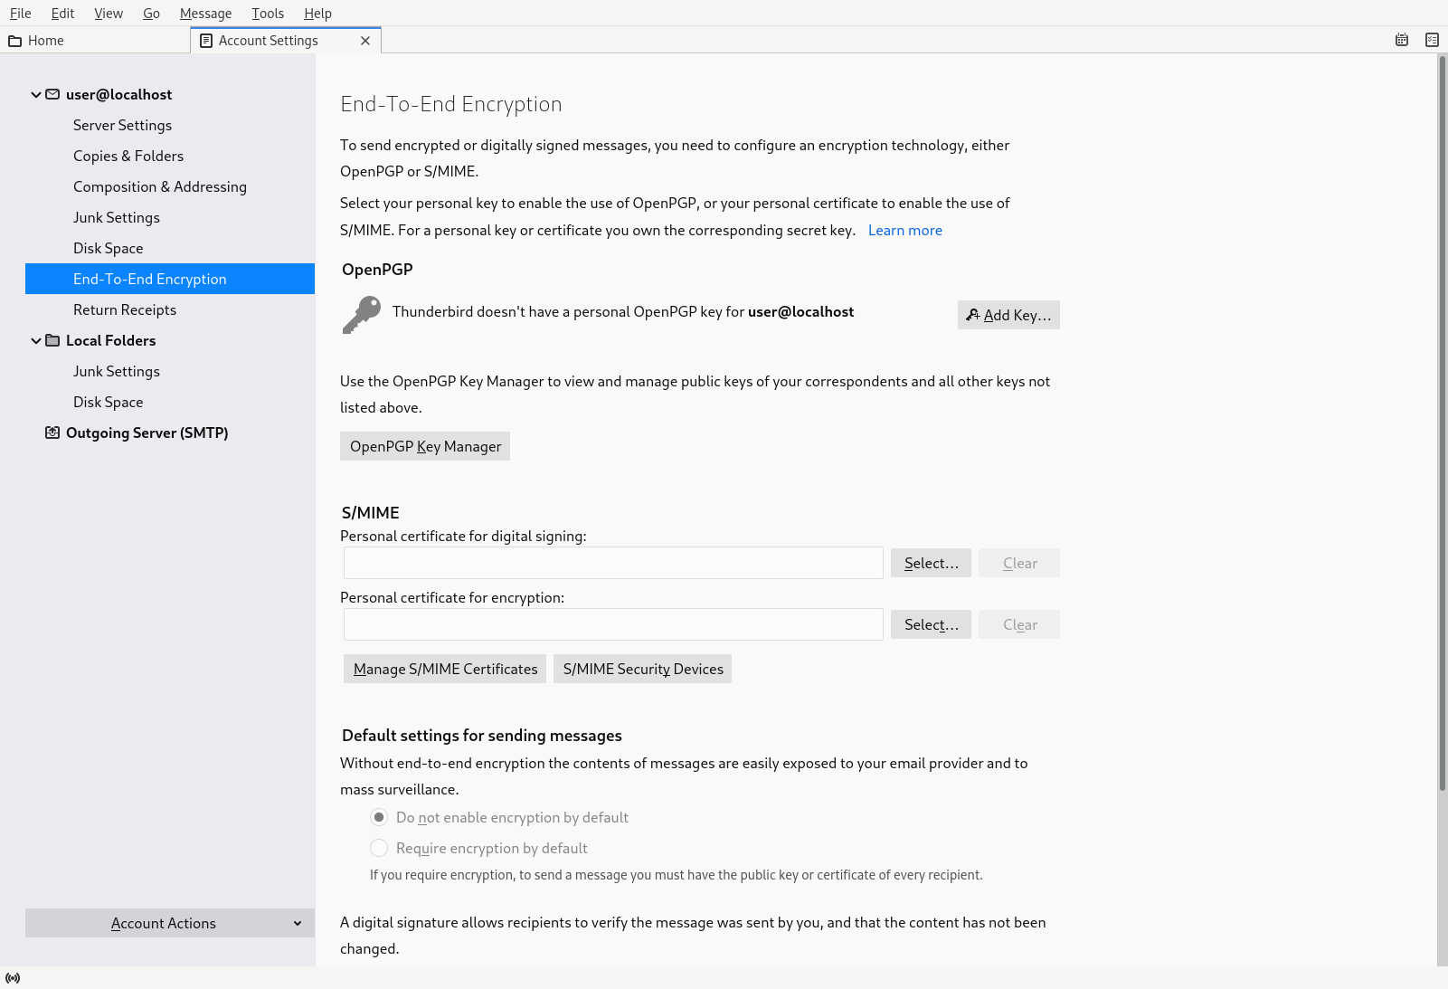This screenshot has width=1448, height=989.
Task: Select 'Require encryption by default' option
Action: point(379,848)
